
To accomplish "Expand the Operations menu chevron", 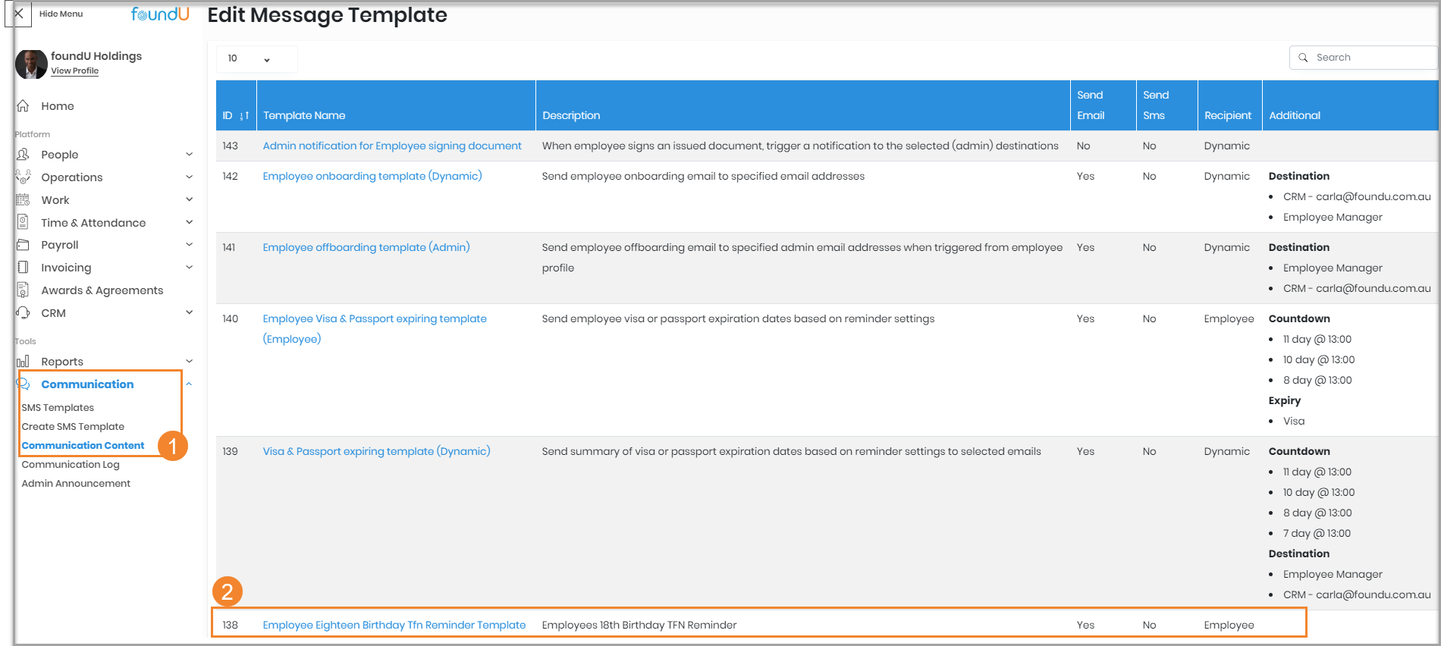I will [189, 177].
